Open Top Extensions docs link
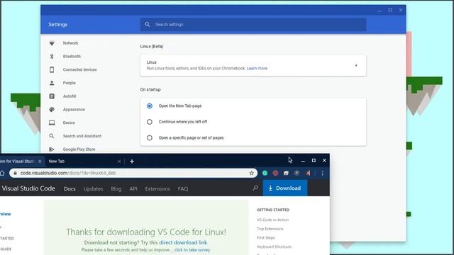454x255 pixels. pos(270,229)
